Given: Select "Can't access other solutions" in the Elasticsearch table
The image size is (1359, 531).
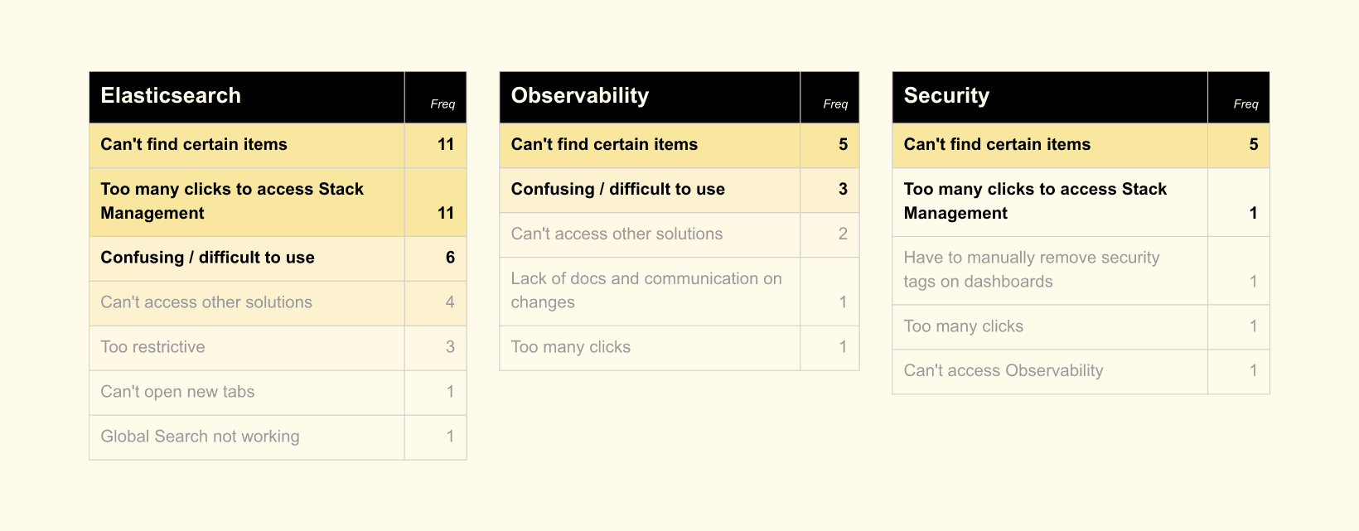Looking at the screenshot, I should pyautogui.click(x=206, y=302).
